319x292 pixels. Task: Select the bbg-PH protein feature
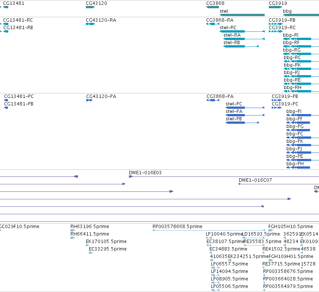pyautogui.click(x=298, y=167)
